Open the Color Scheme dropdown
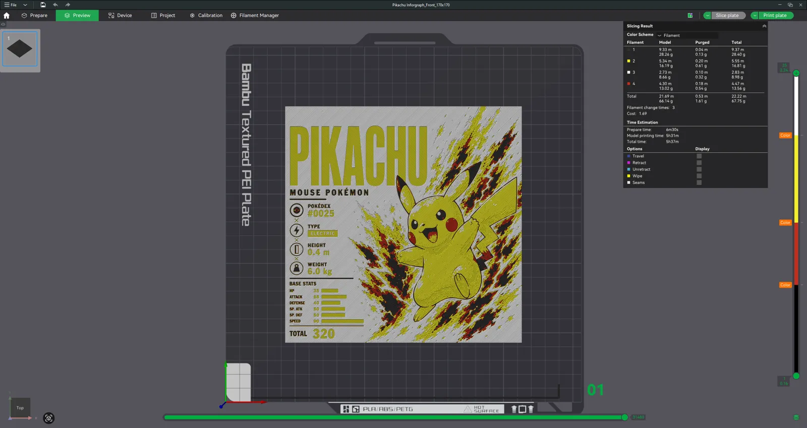The image size is (807, 428). pyautogui.click(x=687, y=35)
